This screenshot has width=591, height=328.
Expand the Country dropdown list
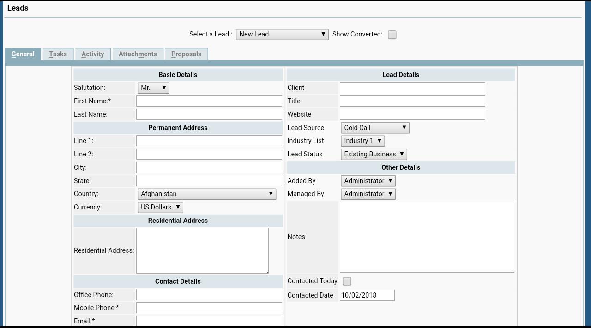click(x=206, y=194)
